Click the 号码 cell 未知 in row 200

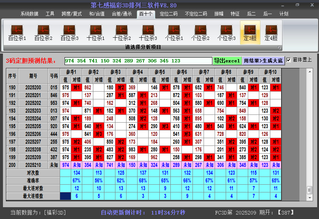pyautogui.click(x=54, y=165)
